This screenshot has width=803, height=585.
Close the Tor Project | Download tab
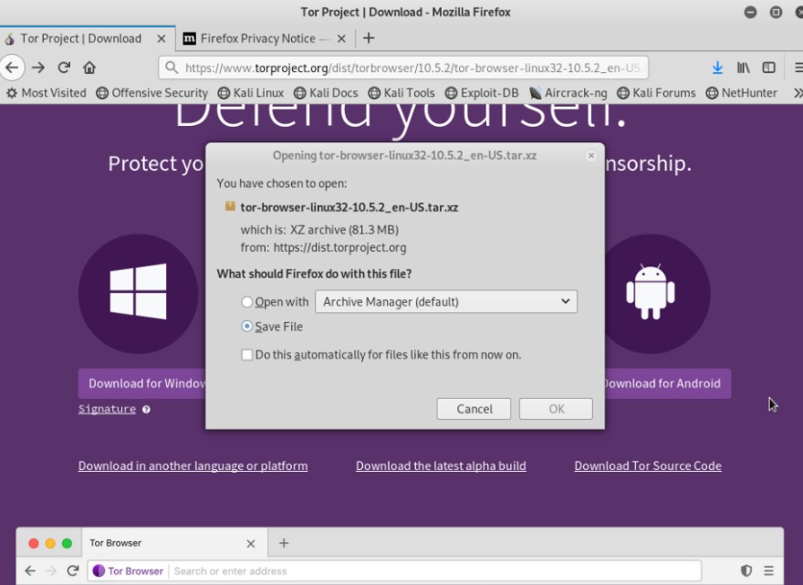[x=162, y=38]
